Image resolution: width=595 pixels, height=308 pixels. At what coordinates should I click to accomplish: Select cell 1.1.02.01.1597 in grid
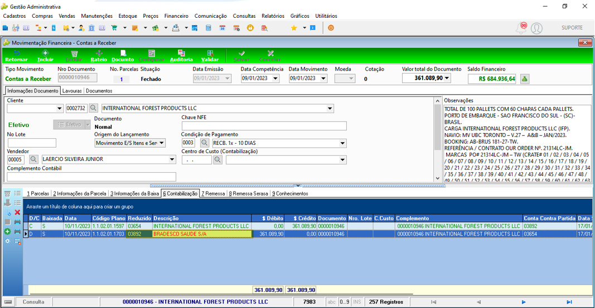pyautogui.click(x=109, y=226)
